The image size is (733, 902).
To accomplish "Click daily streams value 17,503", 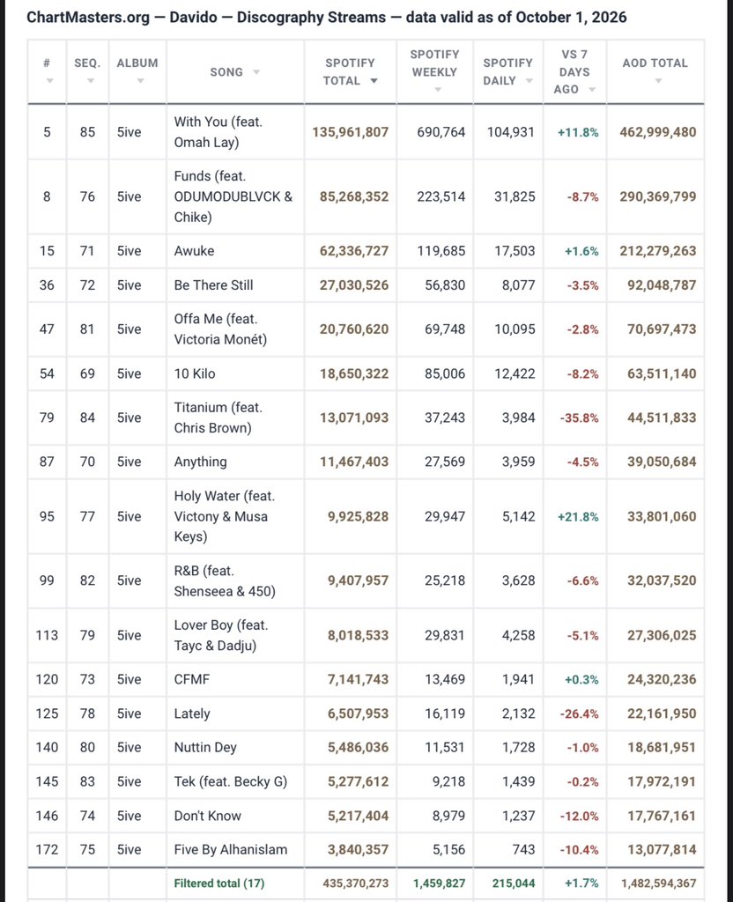I will coord(515,251).
